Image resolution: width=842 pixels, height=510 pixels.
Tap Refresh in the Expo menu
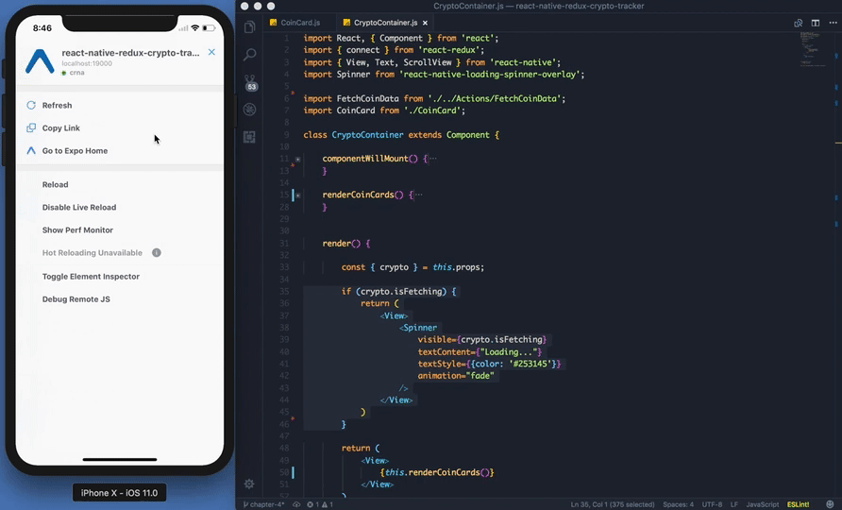coord(119,106)
